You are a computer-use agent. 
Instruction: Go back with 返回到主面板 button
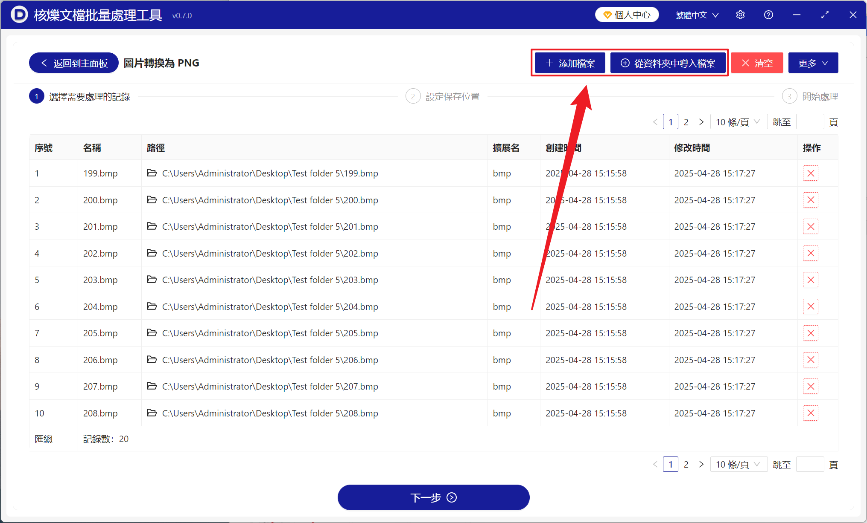[x=73, y=63]
